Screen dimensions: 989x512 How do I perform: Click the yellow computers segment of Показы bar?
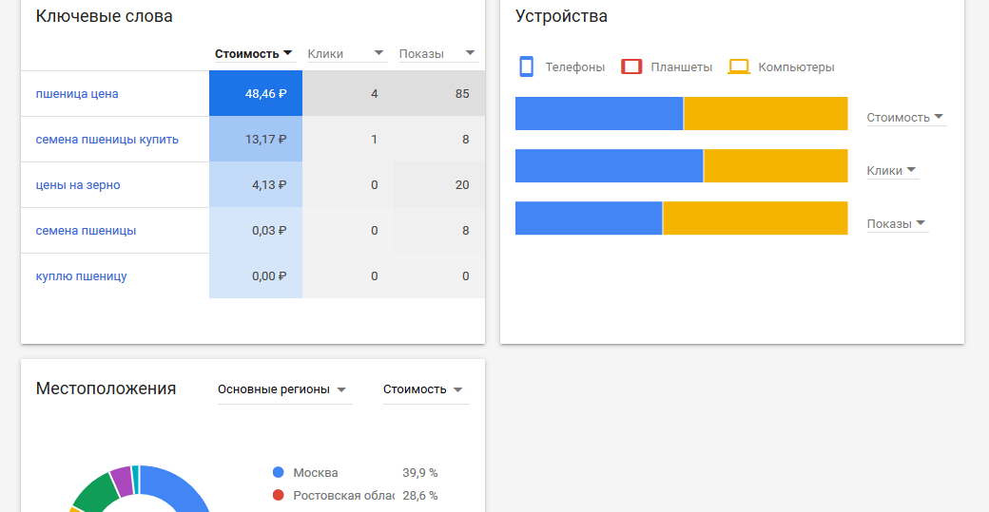click(x=755, y=218)
